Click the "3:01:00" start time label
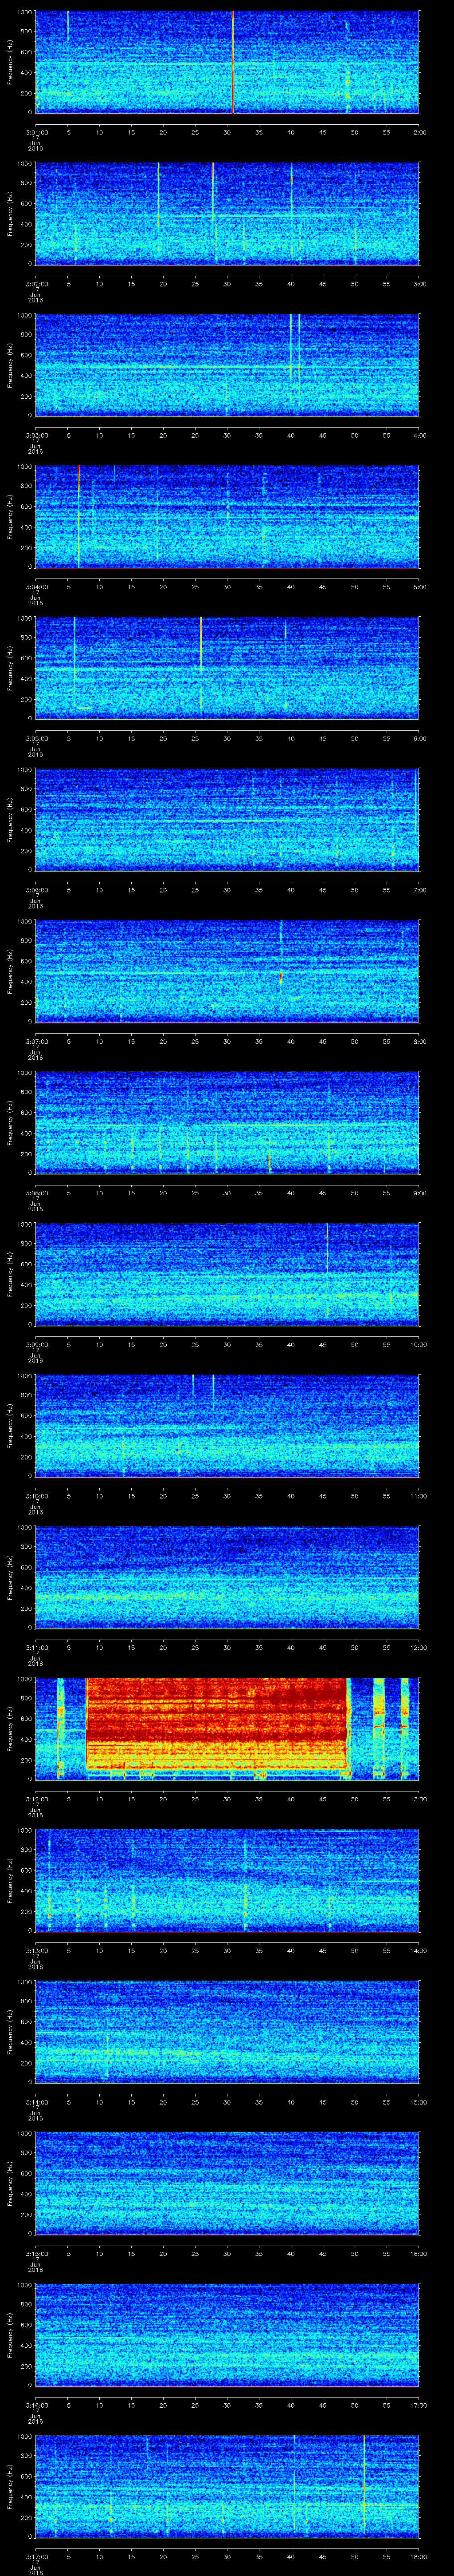This screenshot has width=454, height=2576. [x=36, y=132]
